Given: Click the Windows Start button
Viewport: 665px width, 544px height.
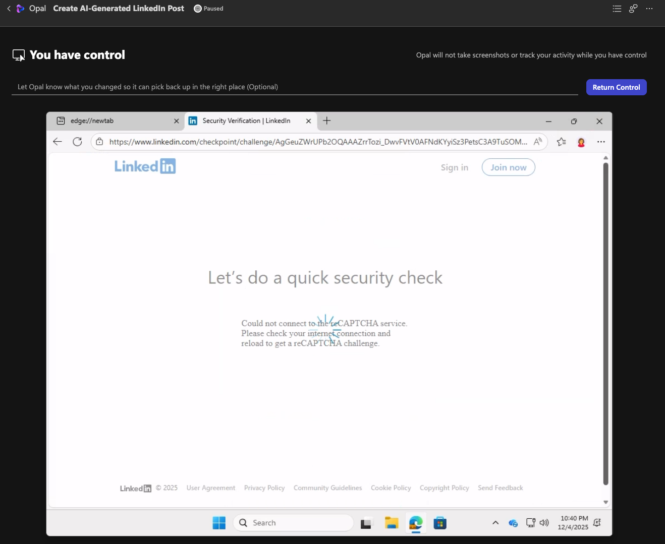Looking at the screenshot, I should (x=219, y=523).
